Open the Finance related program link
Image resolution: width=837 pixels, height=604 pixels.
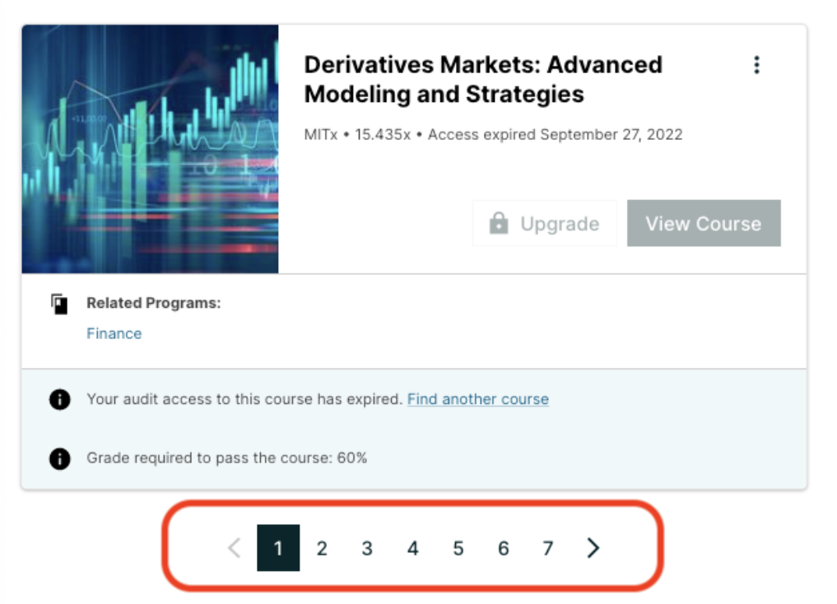[114, 333]
